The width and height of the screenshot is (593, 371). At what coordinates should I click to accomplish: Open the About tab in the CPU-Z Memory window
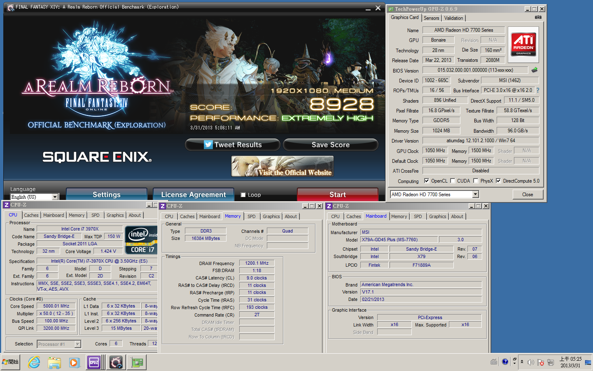tap(291, 216)
